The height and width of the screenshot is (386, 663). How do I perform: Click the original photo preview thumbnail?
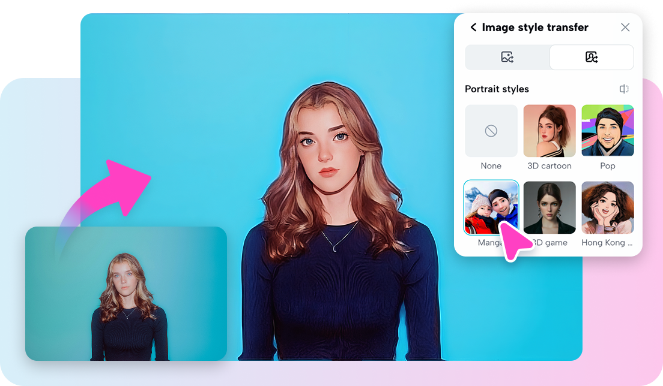[126, 294]
